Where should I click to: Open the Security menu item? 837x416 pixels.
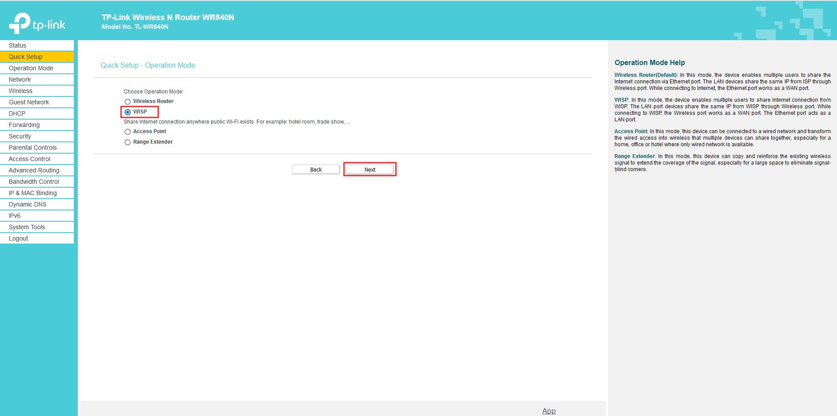(x=37, y=136)
